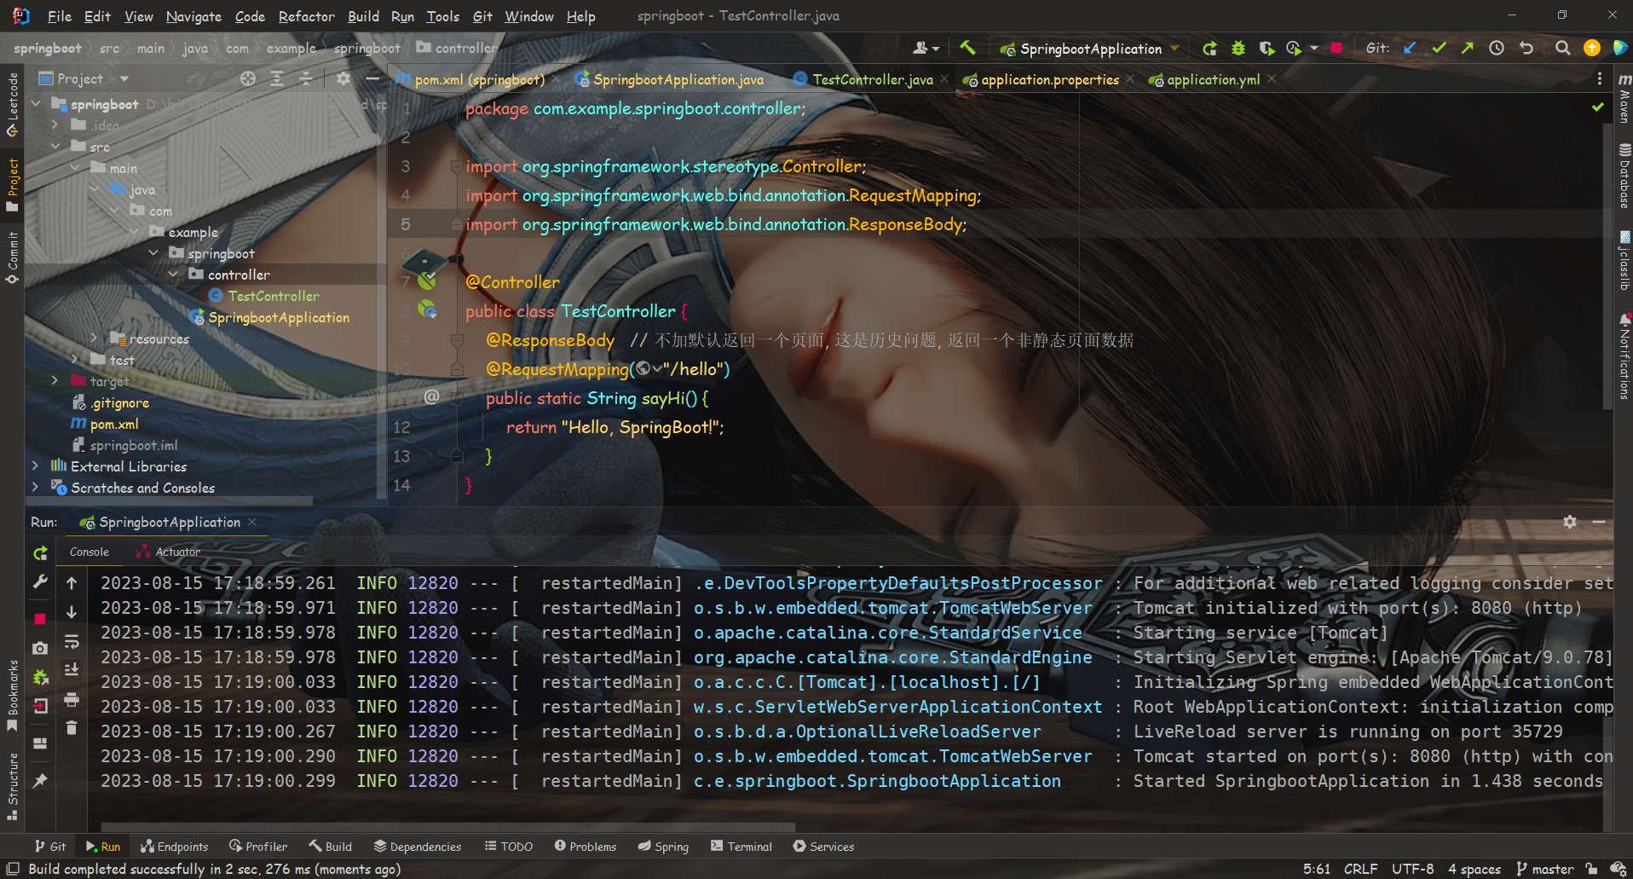Toggle Maven tool window
Screen dimensions: 1633x879
(1624, 98)
